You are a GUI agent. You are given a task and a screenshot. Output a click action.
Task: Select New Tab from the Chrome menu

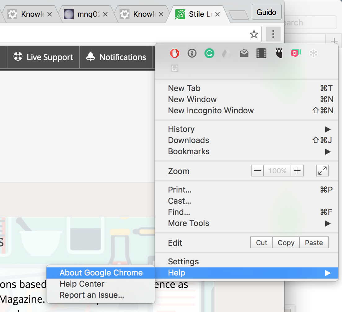click(x=247, y=88)
